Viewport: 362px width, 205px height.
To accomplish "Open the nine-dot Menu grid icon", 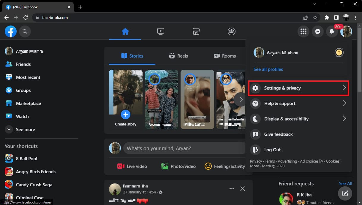I will click(x=303, y=31).
